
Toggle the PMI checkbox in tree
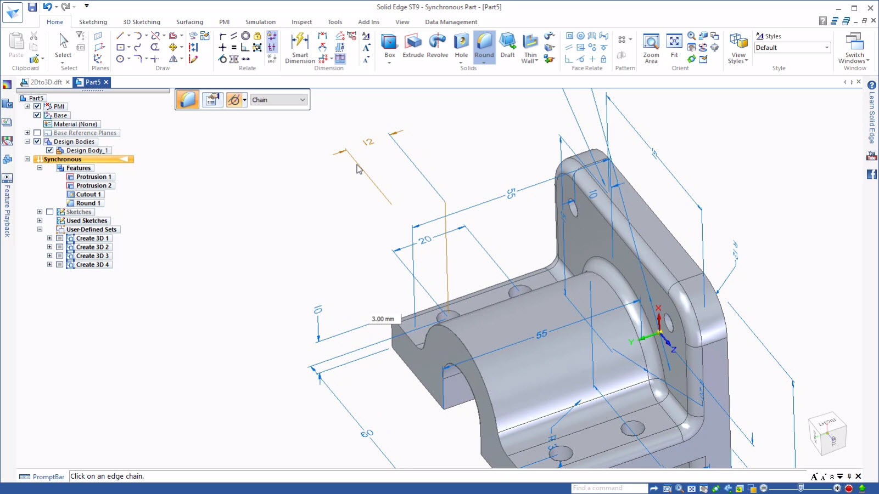click(x=37, y=106)
